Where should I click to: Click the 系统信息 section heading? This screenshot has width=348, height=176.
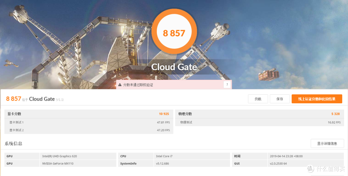click(x=13, y=144)
